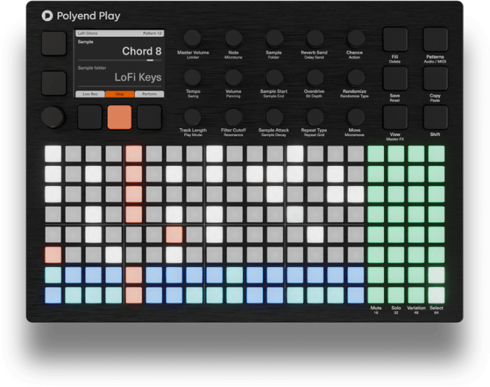Push the black button below Perform
The width and height of the screenshot is (490, 387).
coord(149,118)
